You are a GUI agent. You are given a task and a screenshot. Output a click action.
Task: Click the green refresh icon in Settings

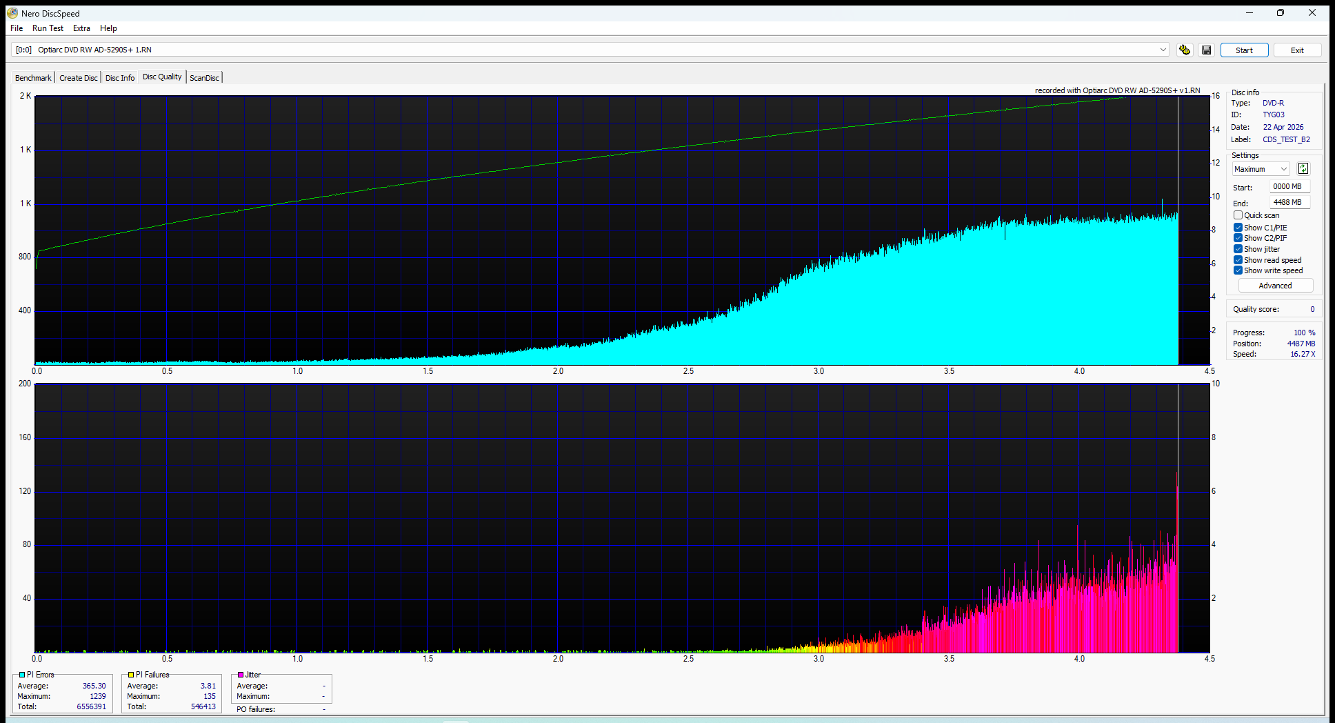[x=1303, y=169]
